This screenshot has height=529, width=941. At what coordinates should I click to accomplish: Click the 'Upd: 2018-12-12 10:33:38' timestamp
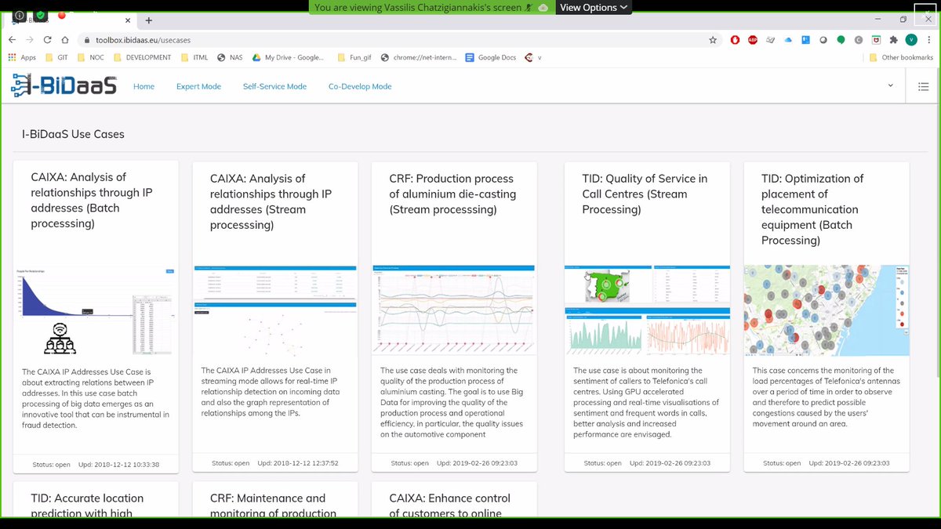[x=119, y=465]
